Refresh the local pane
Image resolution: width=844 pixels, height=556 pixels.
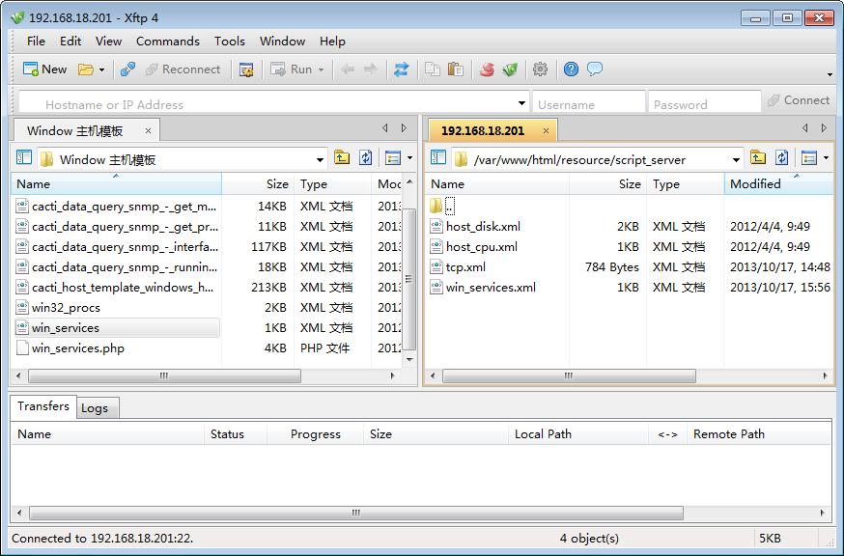coord(365,157)
